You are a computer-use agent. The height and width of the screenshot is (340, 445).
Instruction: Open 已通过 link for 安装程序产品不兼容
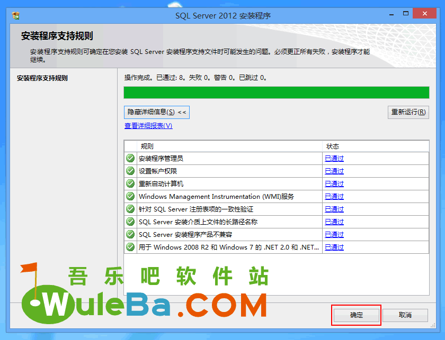coord(334,235)
